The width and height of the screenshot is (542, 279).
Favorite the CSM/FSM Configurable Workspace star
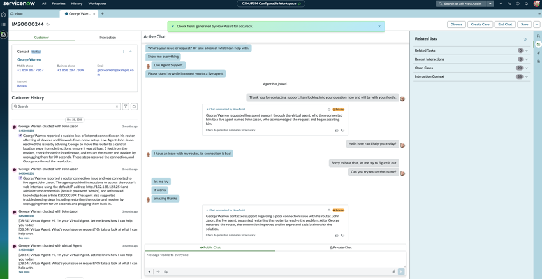[299, 3]
